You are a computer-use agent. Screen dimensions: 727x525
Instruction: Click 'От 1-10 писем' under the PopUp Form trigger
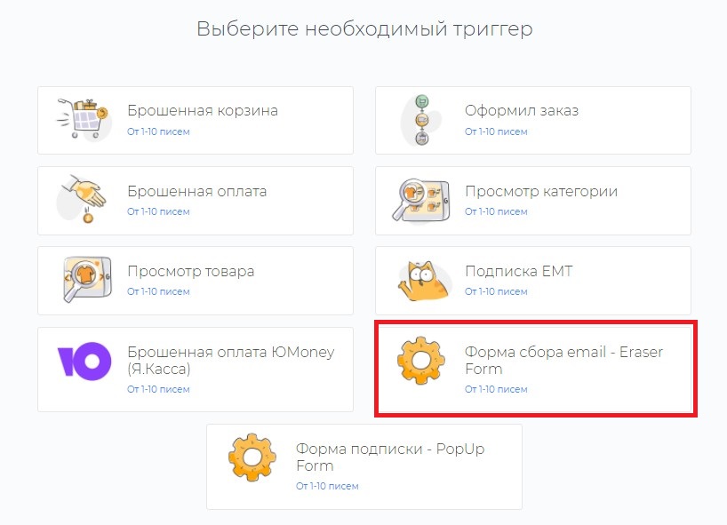(327, 486)
